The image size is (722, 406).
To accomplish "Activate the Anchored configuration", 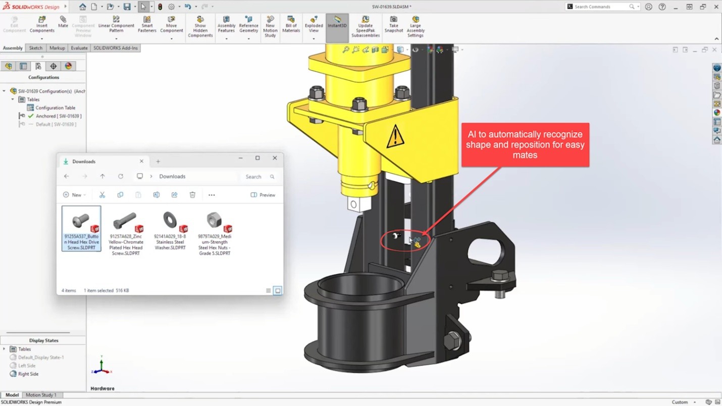I will [x=59, y=116].
